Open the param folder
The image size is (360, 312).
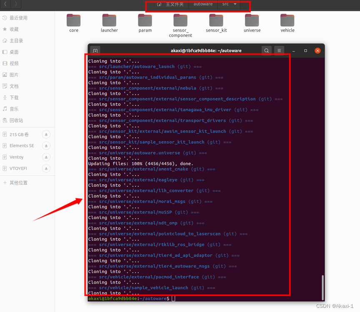click(145, 23)
